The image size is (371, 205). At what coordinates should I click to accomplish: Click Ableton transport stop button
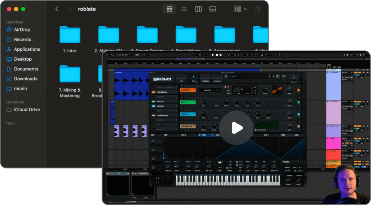[x=217, y=55]
